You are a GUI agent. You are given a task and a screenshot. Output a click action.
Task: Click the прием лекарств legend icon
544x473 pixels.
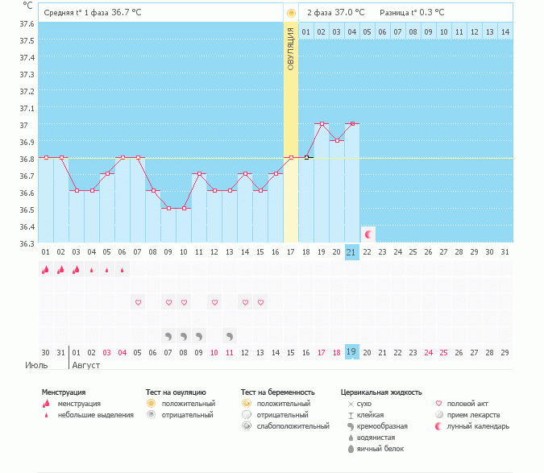tap(439, 414)
